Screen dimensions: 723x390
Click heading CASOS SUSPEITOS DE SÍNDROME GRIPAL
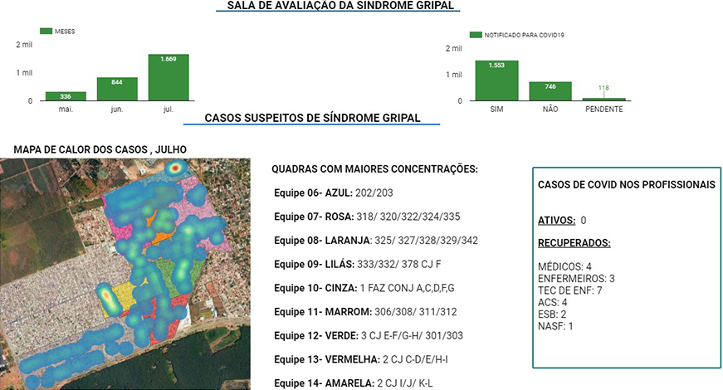pyautogui.click(x=312, y=118)
